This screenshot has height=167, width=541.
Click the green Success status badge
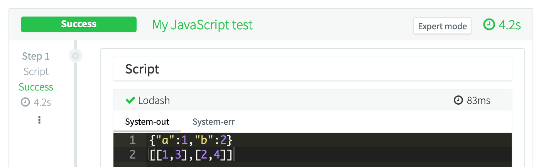79,25
